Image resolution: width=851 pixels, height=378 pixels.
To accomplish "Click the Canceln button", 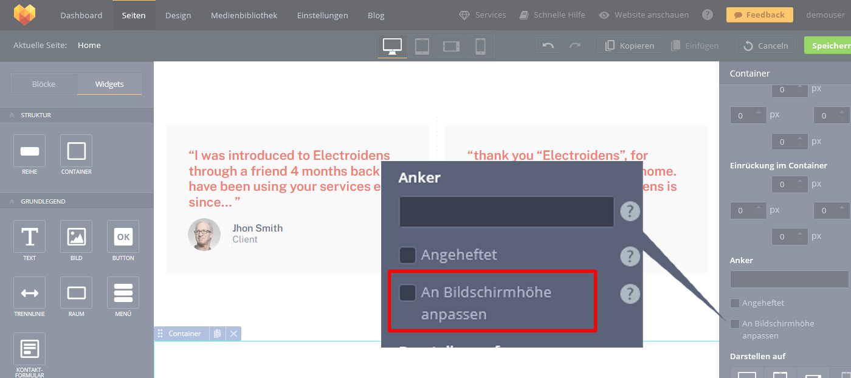I will 765,46.
